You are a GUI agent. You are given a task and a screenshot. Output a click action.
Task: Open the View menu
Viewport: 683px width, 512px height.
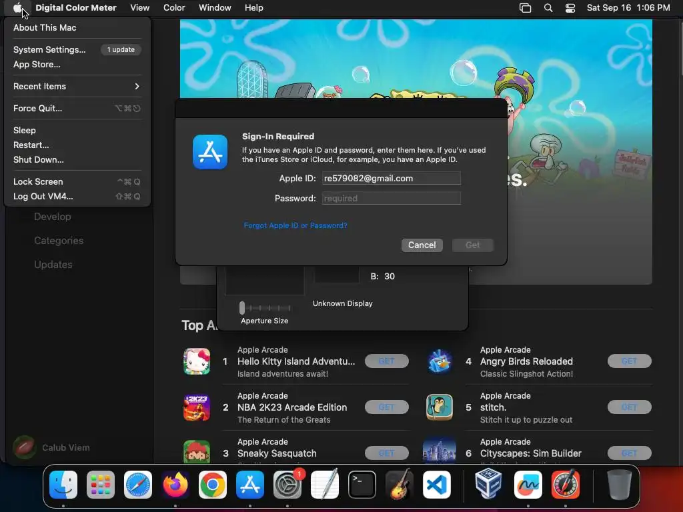pyautogui.click(x=140, y=8)
